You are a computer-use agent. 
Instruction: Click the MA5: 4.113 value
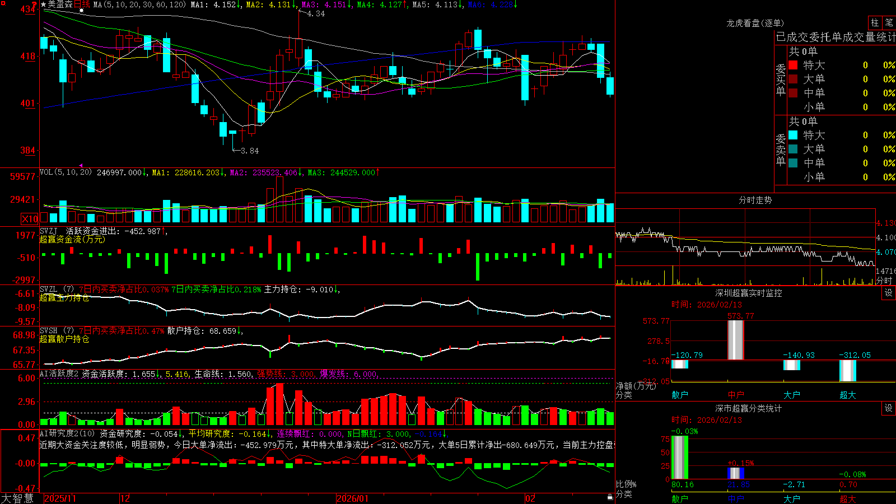437,4
